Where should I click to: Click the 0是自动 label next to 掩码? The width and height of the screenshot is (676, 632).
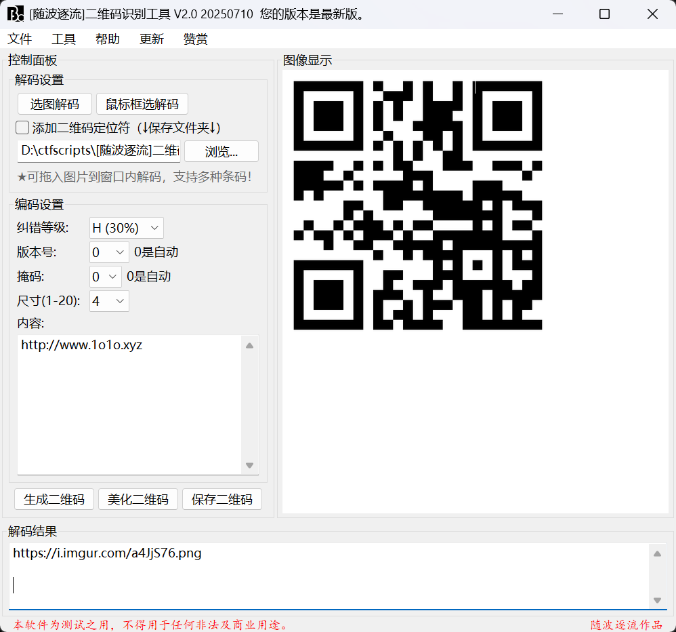tap(149, 277)
